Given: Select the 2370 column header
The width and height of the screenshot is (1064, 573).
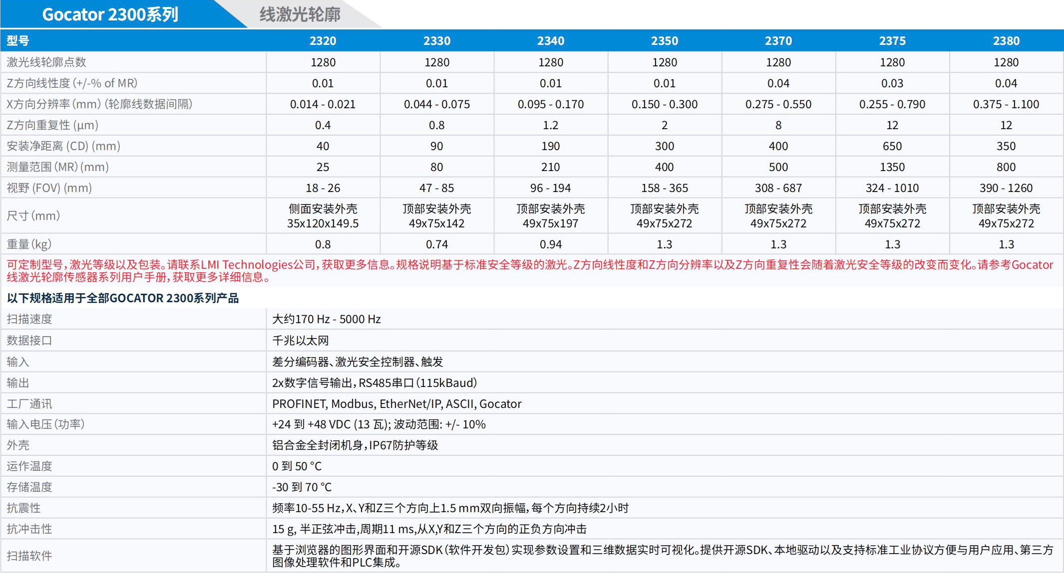Looking at the screenshot, I should (778, 40).
